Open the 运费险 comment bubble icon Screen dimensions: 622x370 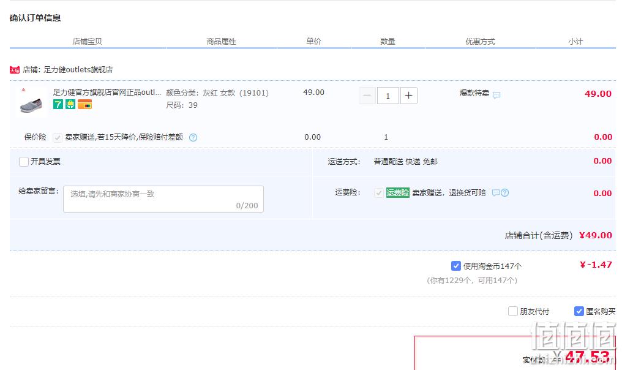click(495, 192)
